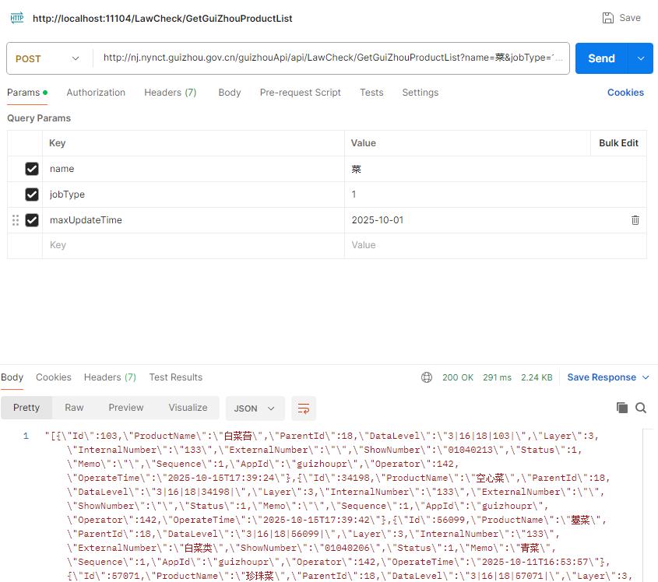658x582 pixels.
Task: Search within the response body
Action: (x=641, y=408)
